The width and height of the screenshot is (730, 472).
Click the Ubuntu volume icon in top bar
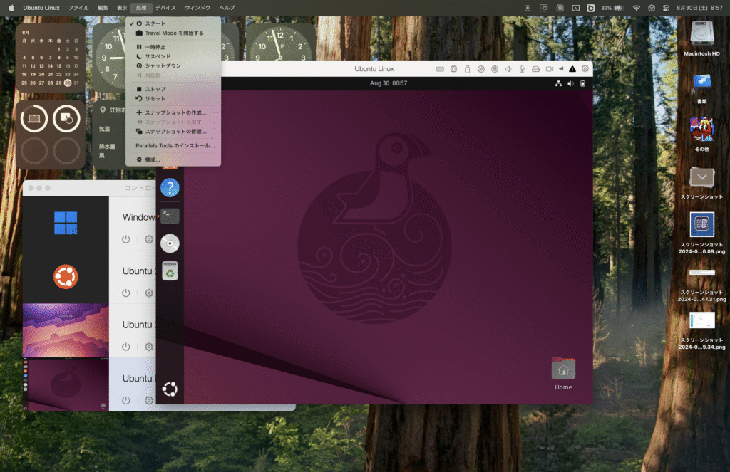pyautogui.click(x=570, y=84)
